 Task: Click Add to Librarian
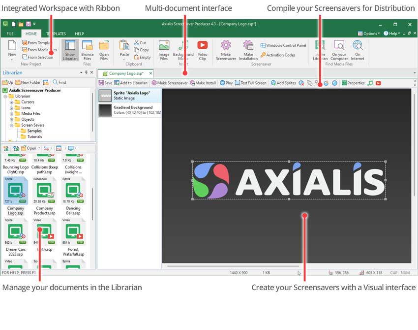[131, 83]
